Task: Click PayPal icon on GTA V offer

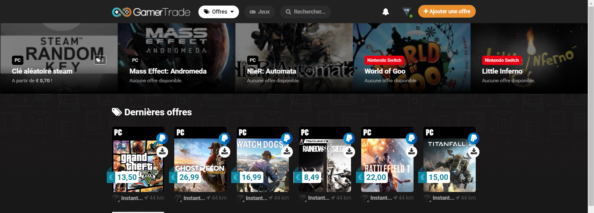Action: pyautogui.click(x=162, y=138)
